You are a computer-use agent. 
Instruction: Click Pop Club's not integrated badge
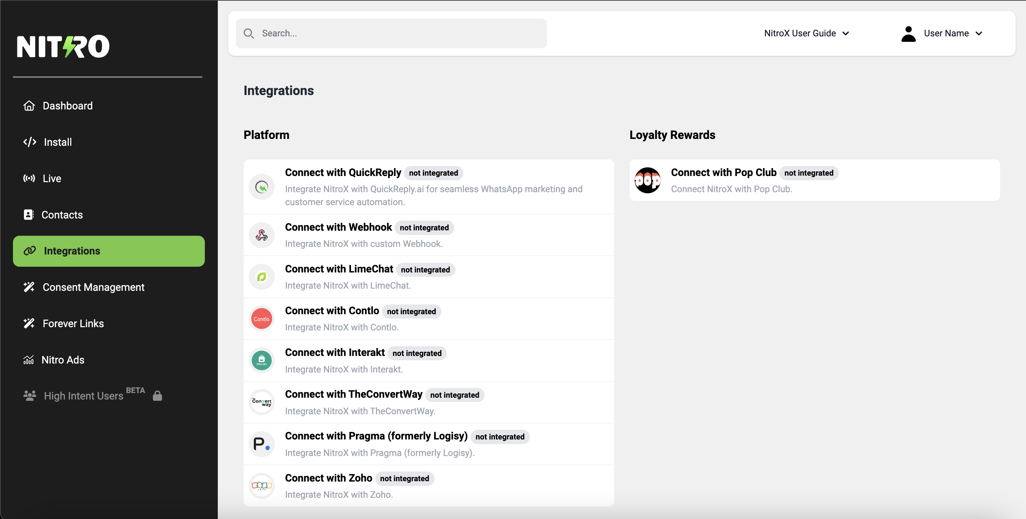click(x=809, y=173)
